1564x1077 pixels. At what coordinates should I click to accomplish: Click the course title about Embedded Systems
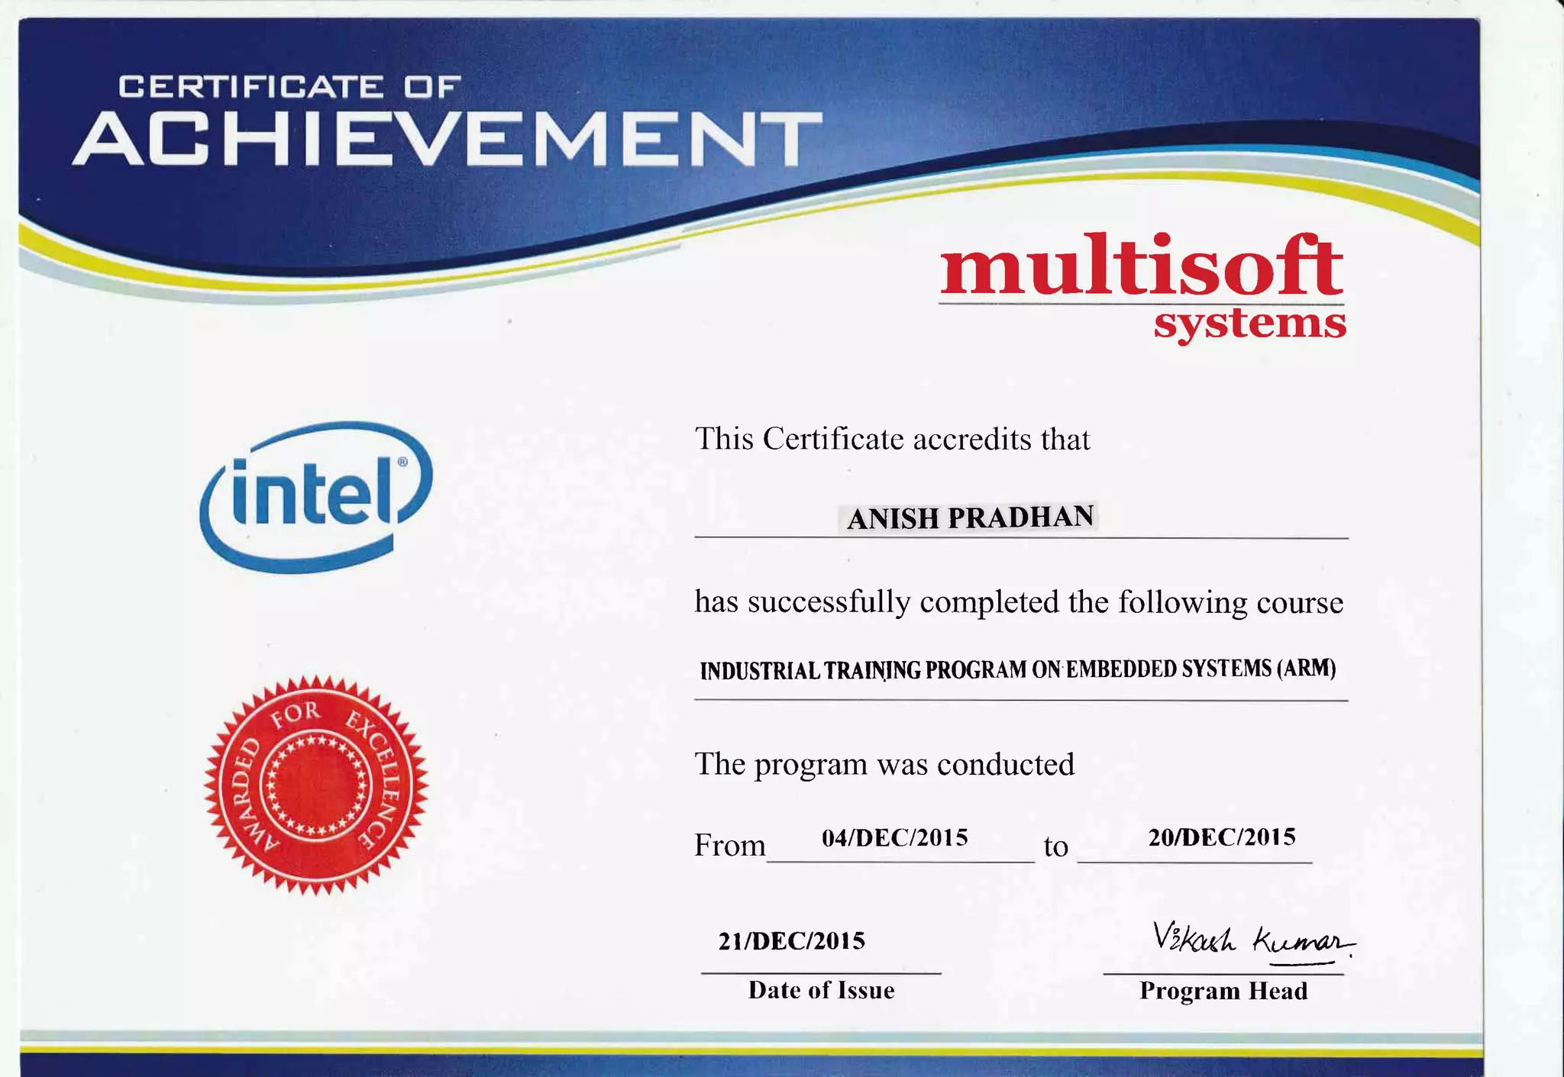1018,669
